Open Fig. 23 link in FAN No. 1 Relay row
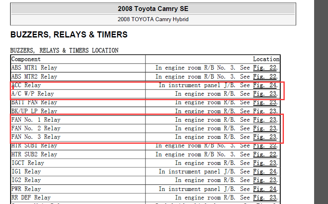This screenshot has height=204, width=328. coord(265,120)
